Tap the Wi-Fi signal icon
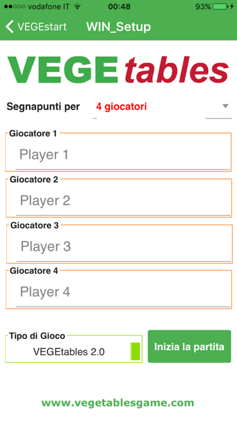The image size is (237, 421). [77, 7]
